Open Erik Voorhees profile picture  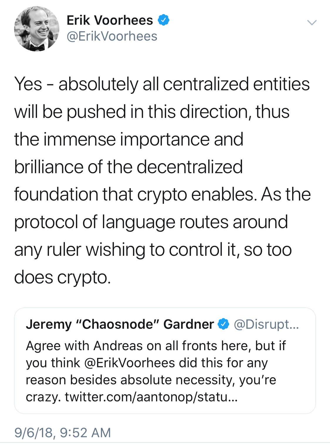tap(37, 29)
